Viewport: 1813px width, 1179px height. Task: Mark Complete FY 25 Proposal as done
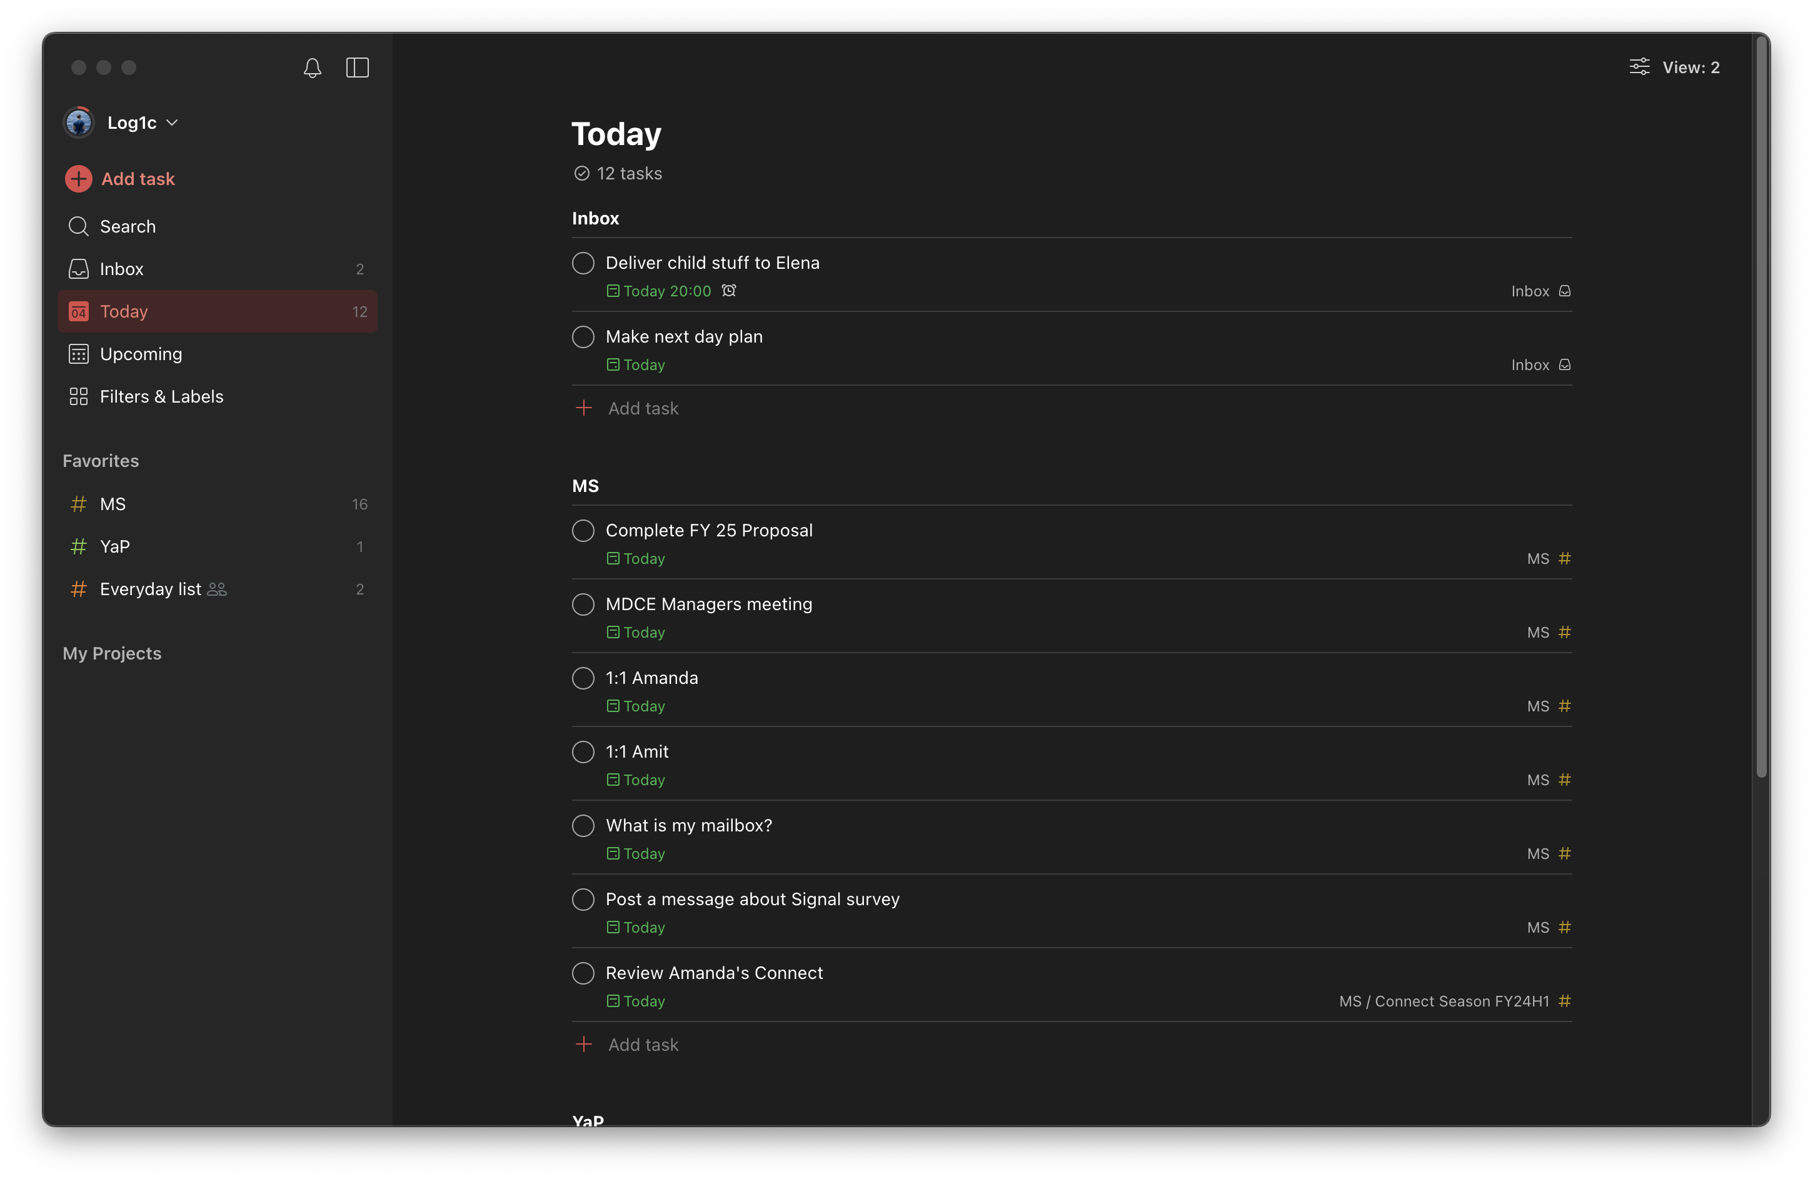[x=583, y=531]
